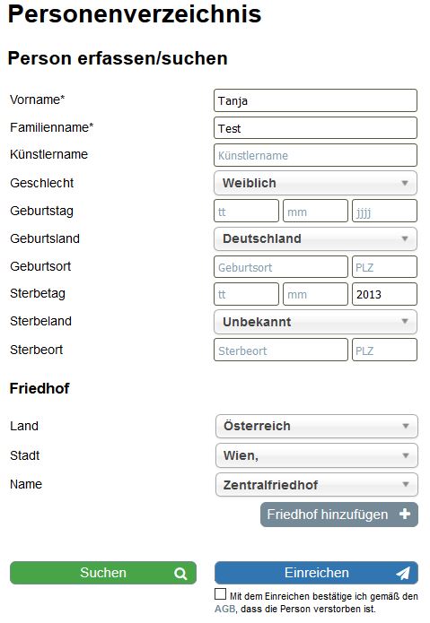The width and height of the screenshot is (430, 623).
Task: Click the paper plane icon on Einreichen
Action: tap(402, 573)
